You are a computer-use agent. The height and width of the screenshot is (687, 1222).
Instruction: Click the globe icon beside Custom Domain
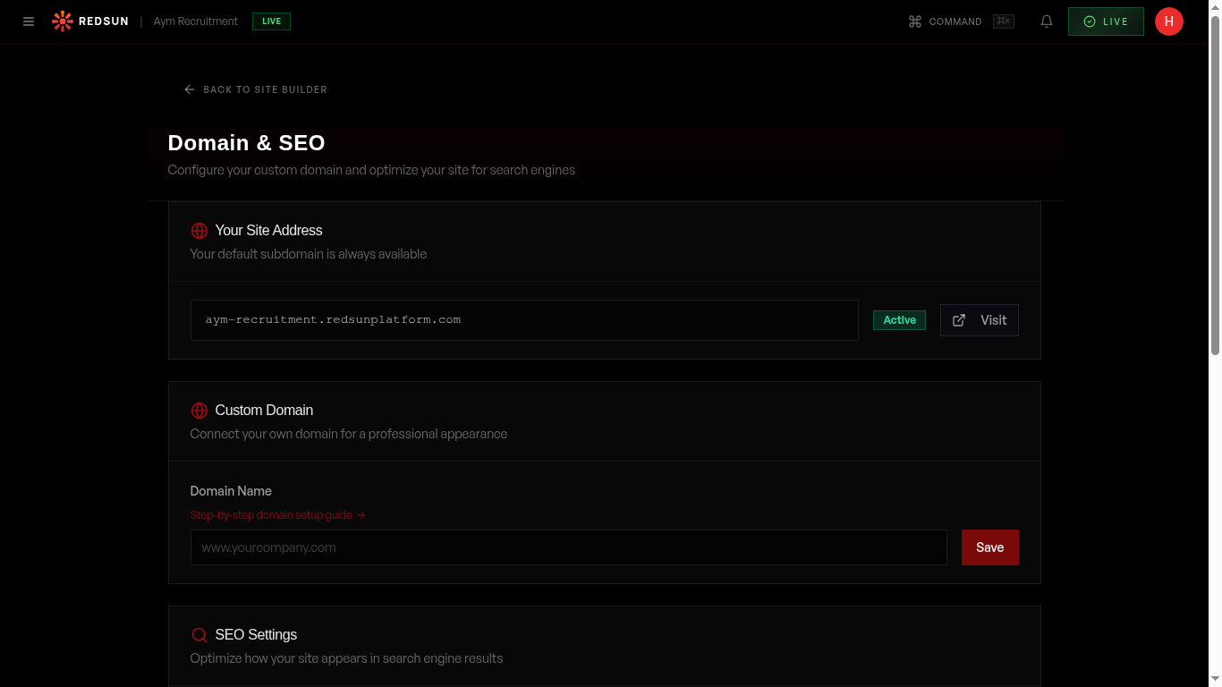tap(199, 411)
